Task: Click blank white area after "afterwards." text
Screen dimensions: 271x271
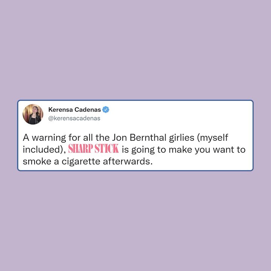Action: coord(202,161)
